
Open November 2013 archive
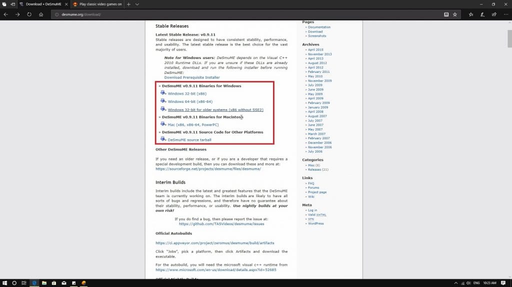click(319, 54)
